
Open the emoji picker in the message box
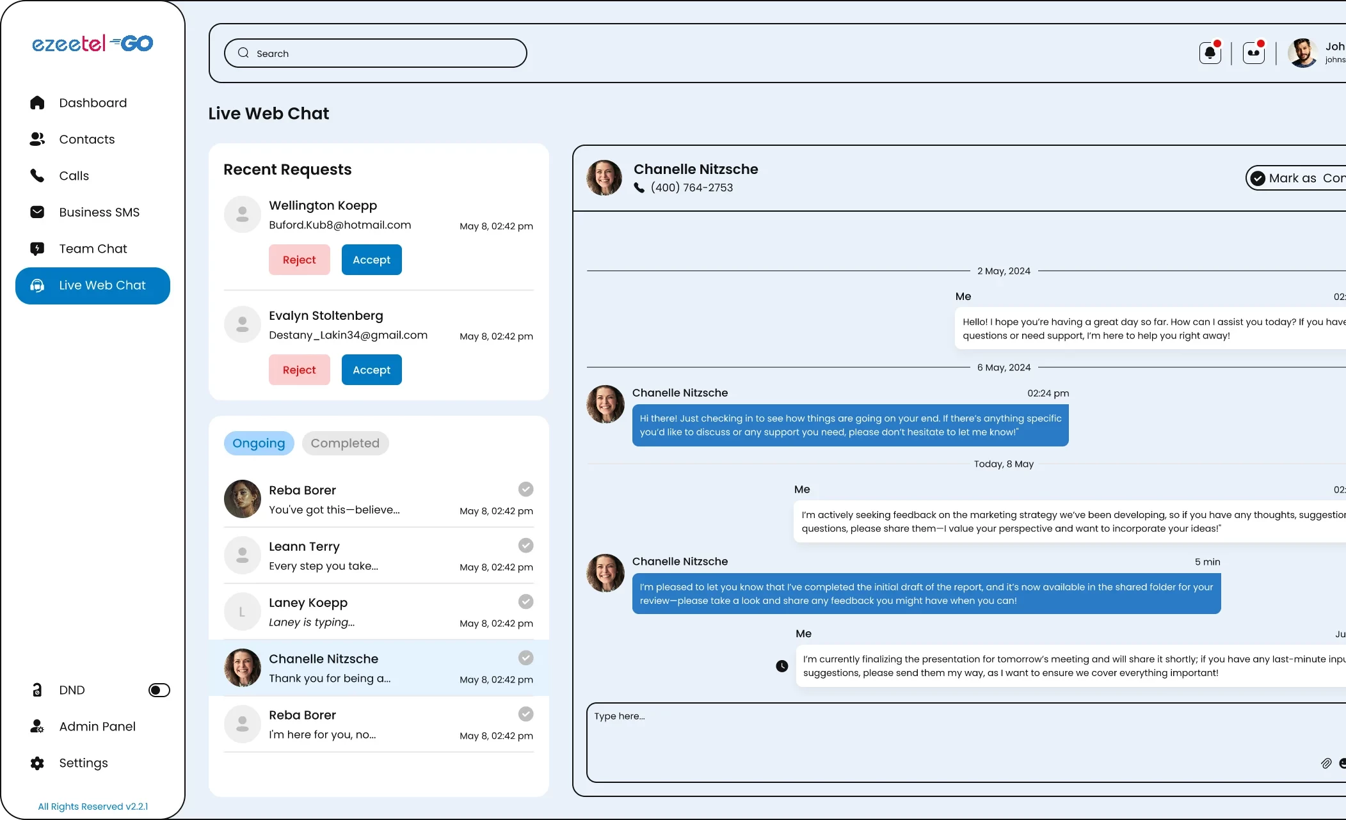1342,763
